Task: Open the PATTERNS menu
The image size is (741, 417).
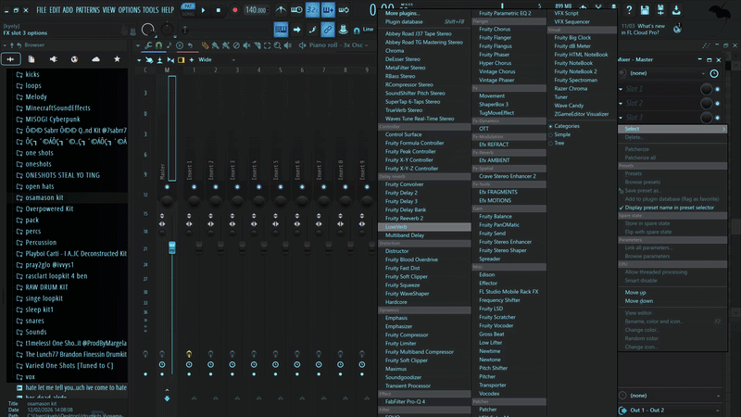Action: click(x=87, y=10)
